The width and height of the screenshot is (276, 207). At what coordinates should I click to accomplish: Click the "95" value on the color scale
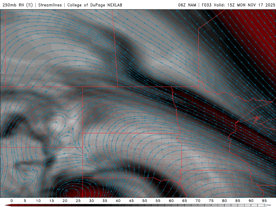pos(264,201)
